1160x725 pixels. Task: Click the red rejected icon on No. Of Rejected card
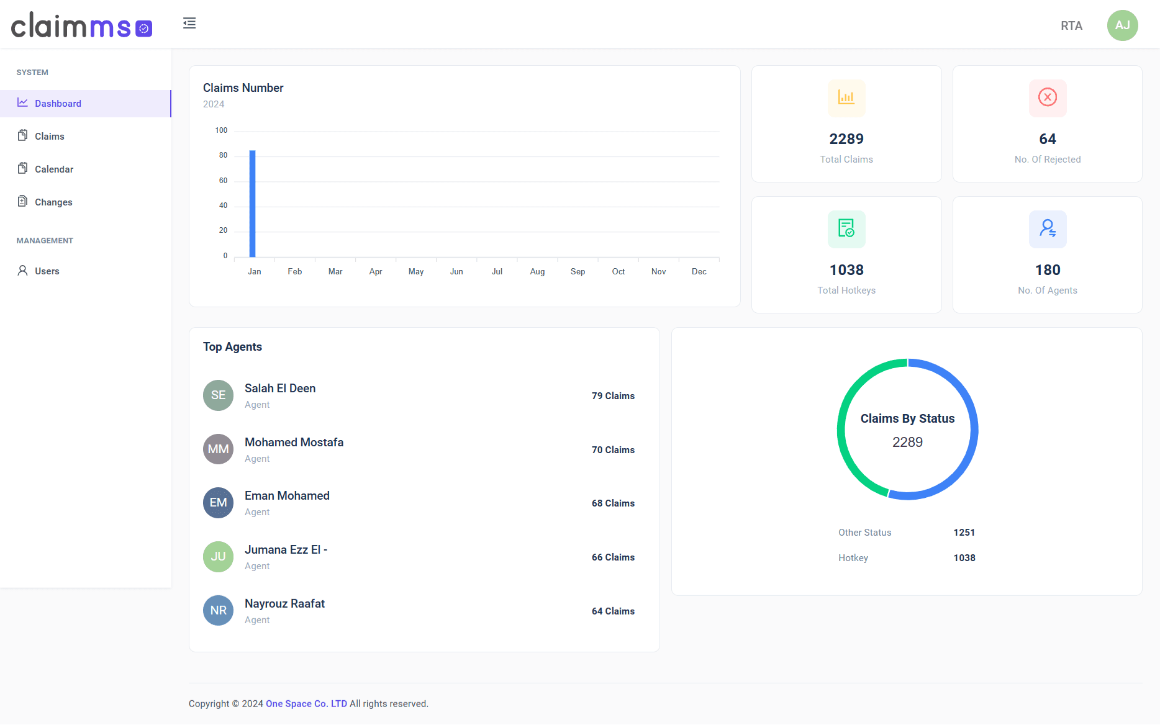click(x=1047, y=98)
